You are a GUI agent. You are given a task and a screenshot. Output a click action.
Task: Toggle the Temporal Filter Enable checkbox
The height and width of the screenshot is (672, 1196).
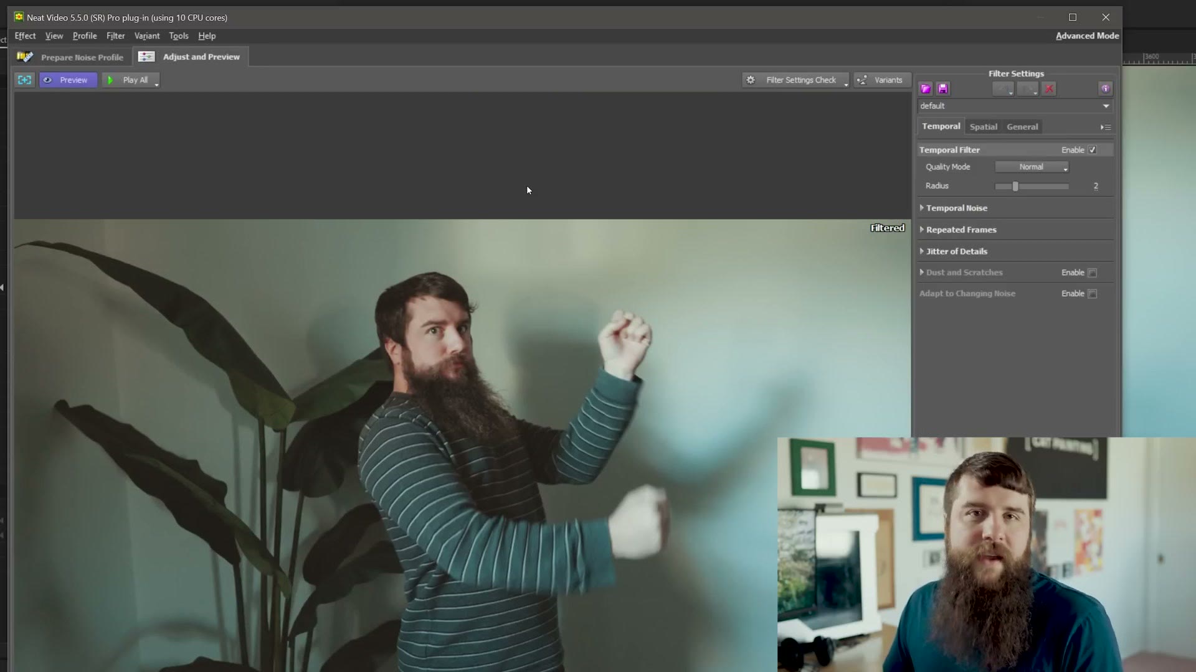point(1092,150)
